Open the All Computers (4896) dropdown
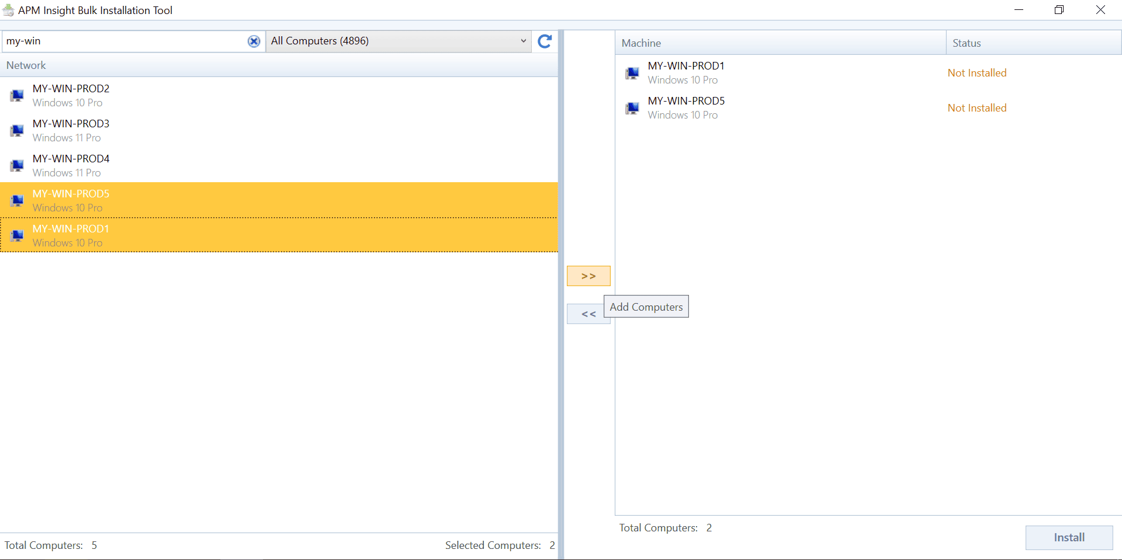This screenshot has width=1122, height=560. (399, 41)
